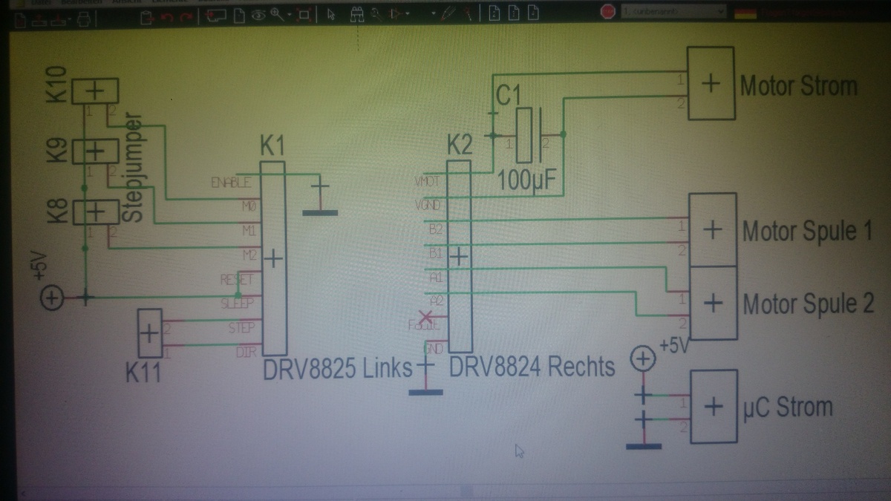Click the STEP pin label on K1
This screenshot has width=891, height=501.
tap(241, 328)
